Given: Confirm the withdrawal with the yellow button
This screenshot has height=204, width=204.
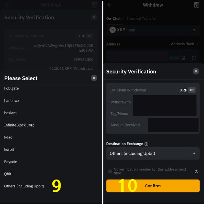Looking at the screenshot, I should click(153, 186).
